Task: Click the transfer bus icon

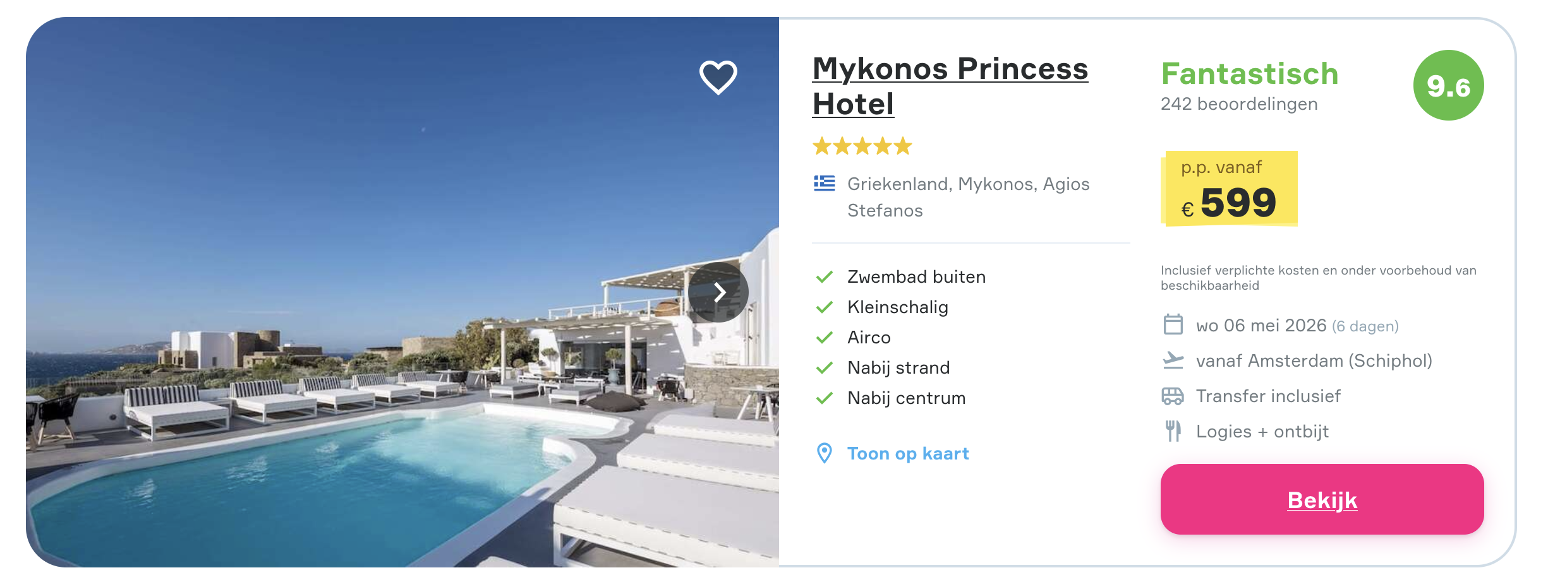Action: pos(1173,396)
